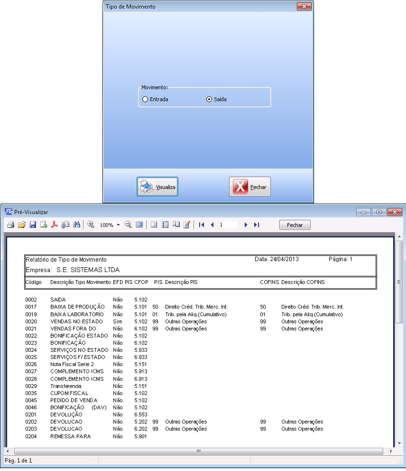Click the binoculars find icon
This screenshot has width=406, height=471.
76,225
